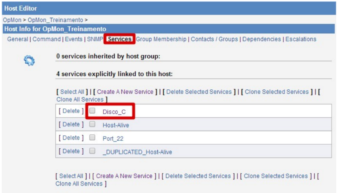Select the Port_22 checkbox

coord(93,138)
